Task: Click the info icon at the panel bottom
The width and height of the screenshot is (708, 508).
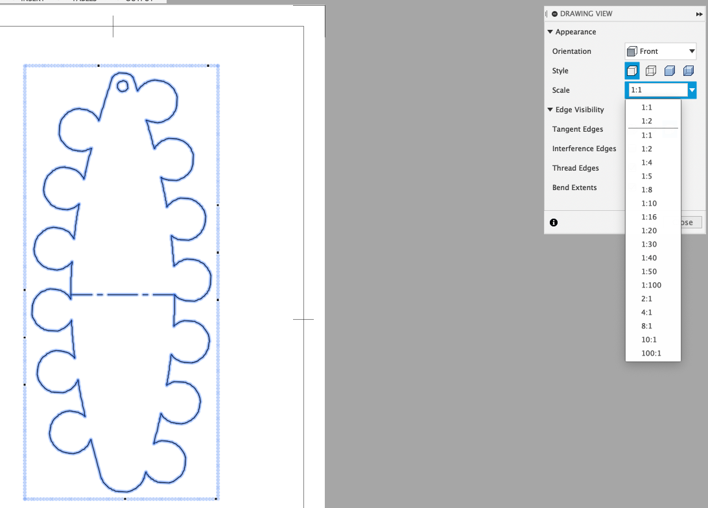Action: point(554,223)
